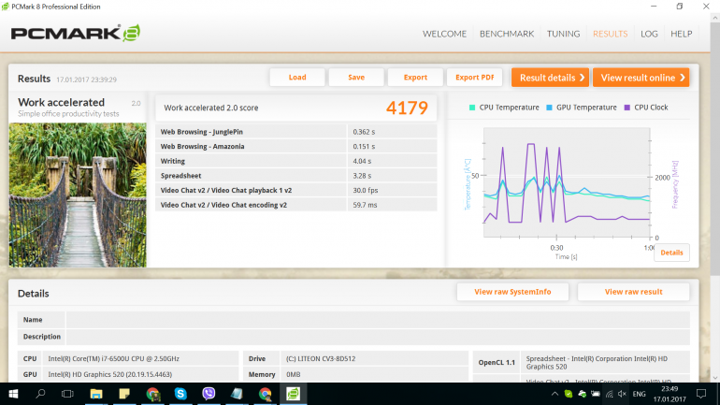Viewport: 720px width, 405px height.
Task: Click battery power tray icon
Action: tap(596, 394)
